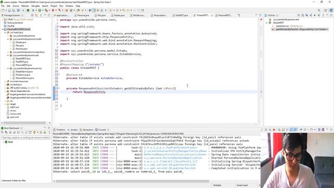Collapse the PersonaBACKEND project node

2,29
